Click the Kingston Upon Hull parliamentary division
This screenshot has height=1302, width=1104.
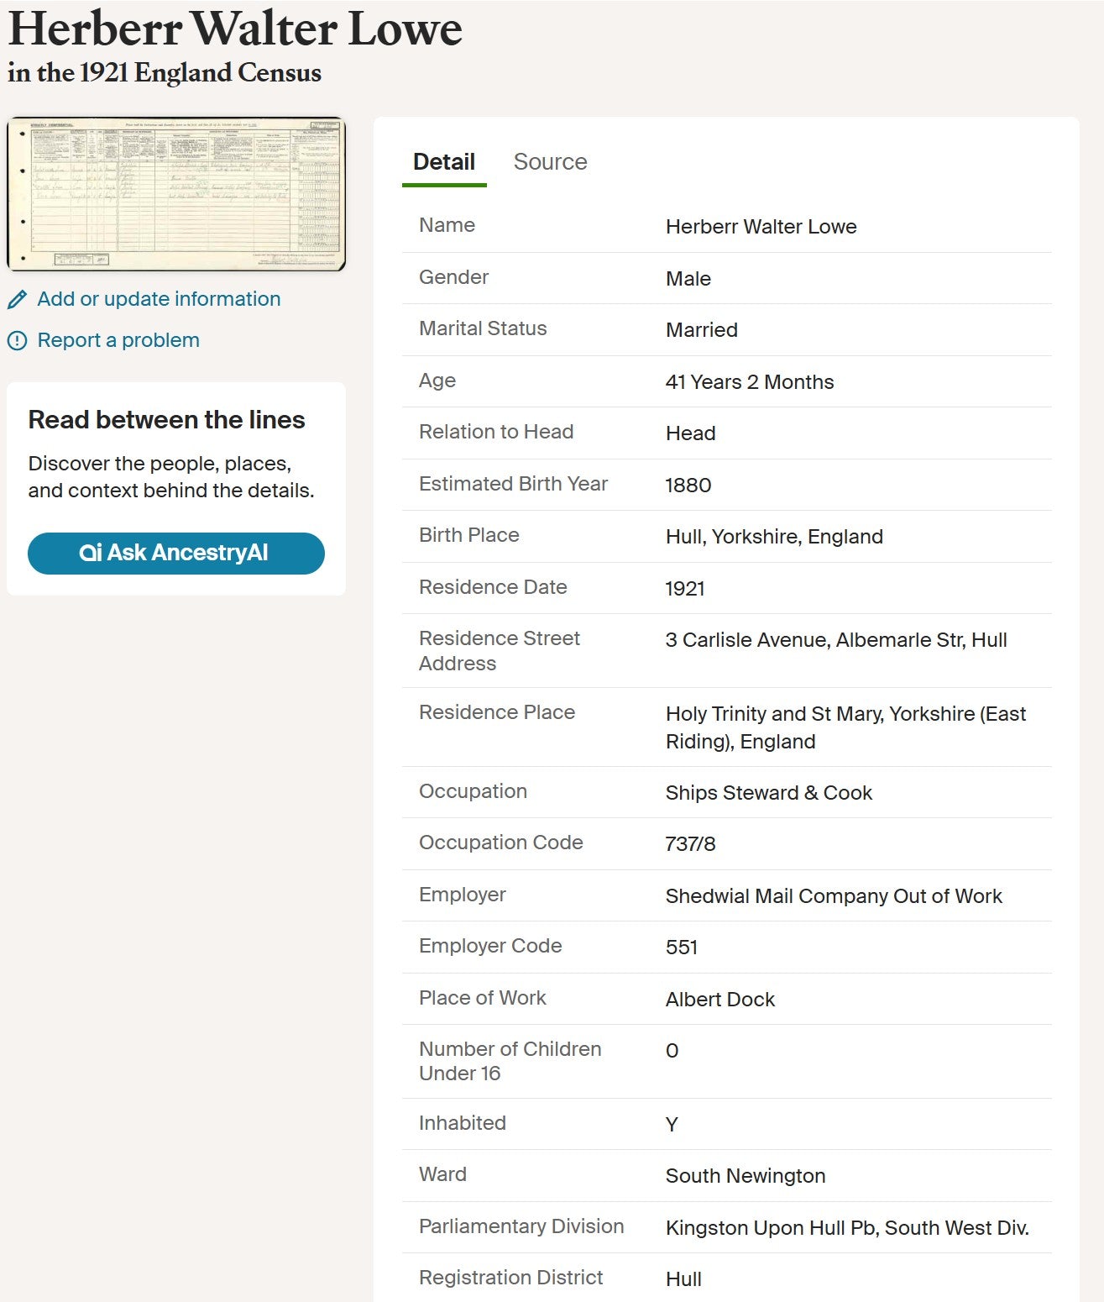(x=846, y=1228)
